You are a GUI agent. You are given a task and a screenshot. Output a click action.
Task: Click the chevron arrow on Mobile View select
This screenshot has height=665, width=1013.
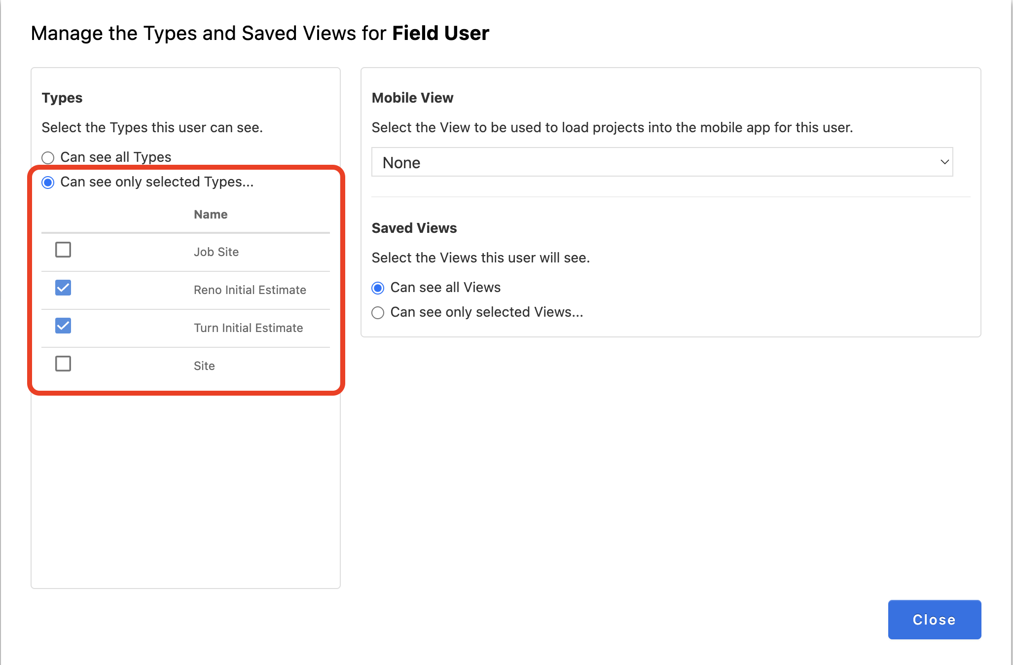click(944, 162)
